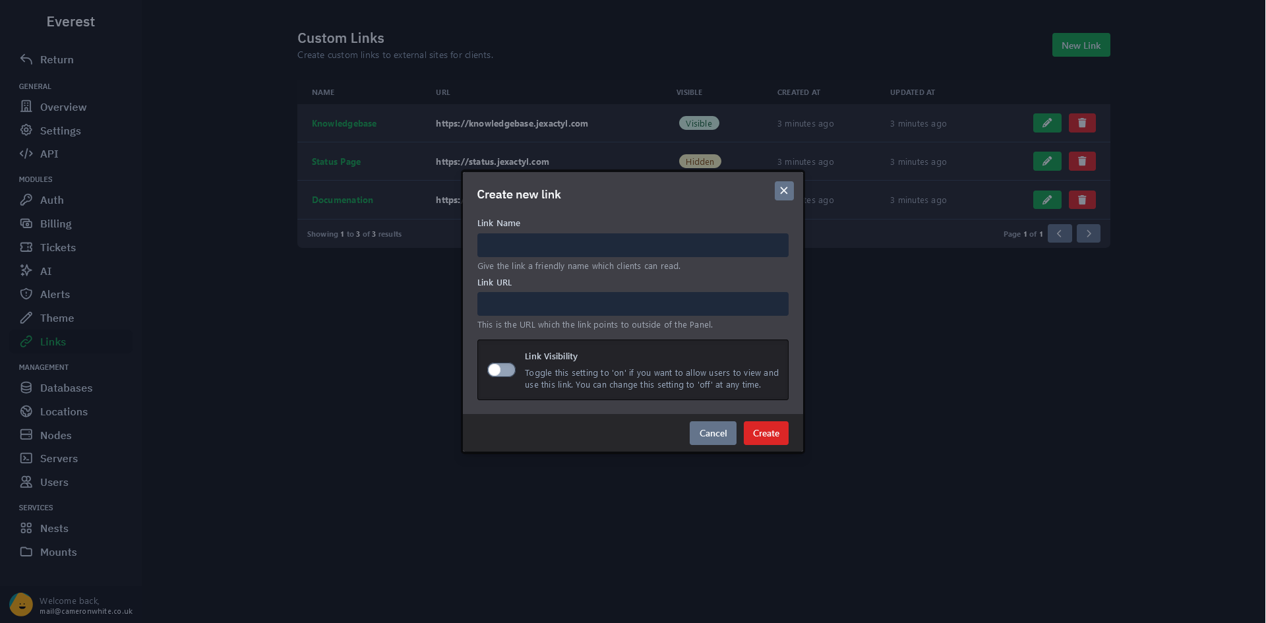This screenshot has width=1266, height=623.
Task: Click the Everest panel title
Action: tap(71, 22)
